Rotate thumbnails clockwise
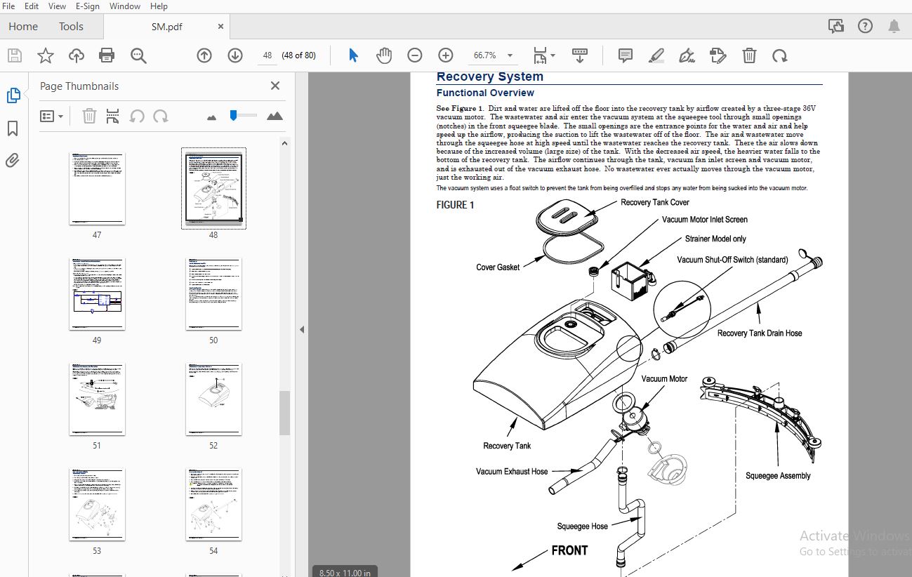The image size is (912, 577). [161, 116]
